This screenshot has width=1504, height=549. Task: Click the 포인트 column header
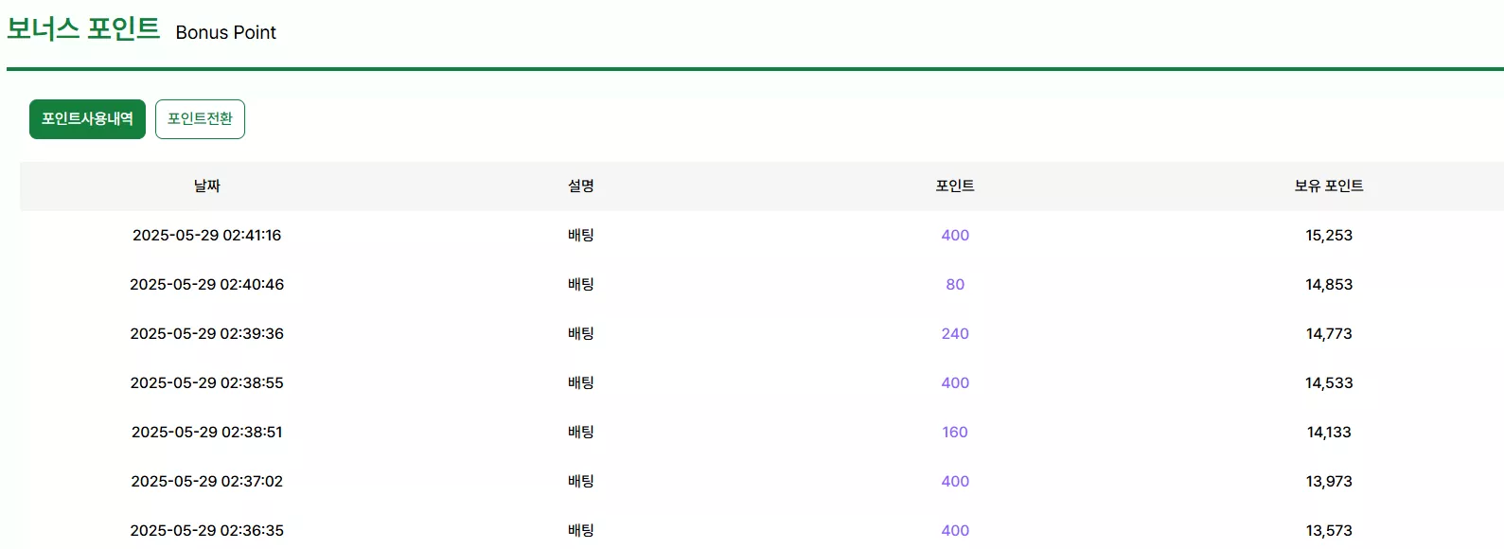point(955,186)
